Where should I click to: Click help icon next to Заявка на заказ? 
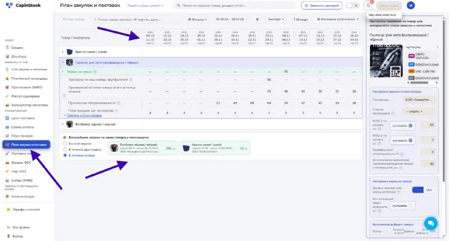(95, 72)
